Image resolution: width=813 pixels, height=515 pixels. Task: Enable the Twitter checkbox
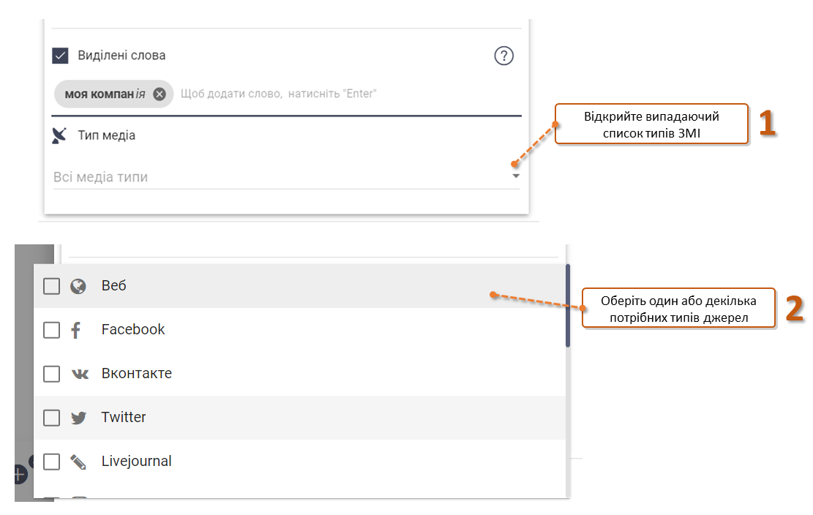tap(51, 418)
